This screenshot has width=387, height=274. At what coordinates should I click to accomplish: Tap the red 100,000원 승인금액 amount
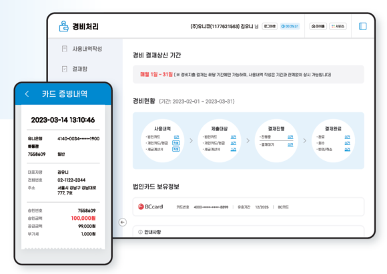83,218
